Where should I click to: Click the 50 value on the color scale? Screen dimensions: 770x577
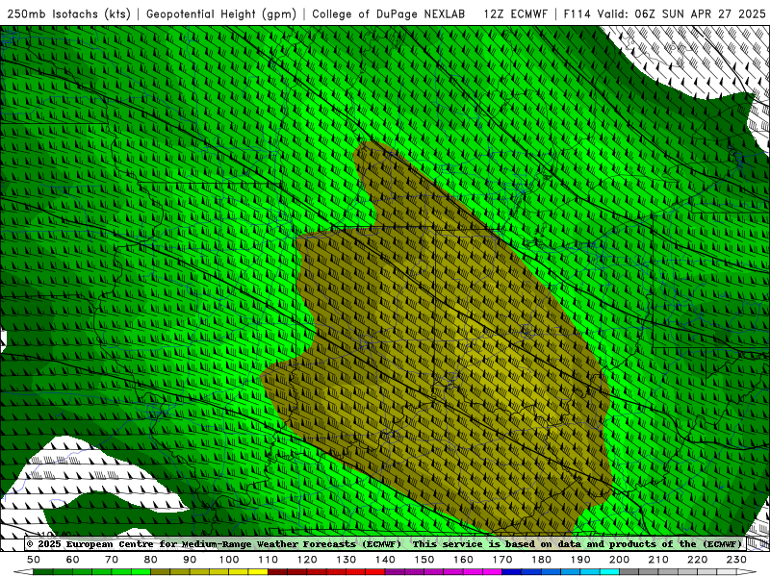(34, 560)
